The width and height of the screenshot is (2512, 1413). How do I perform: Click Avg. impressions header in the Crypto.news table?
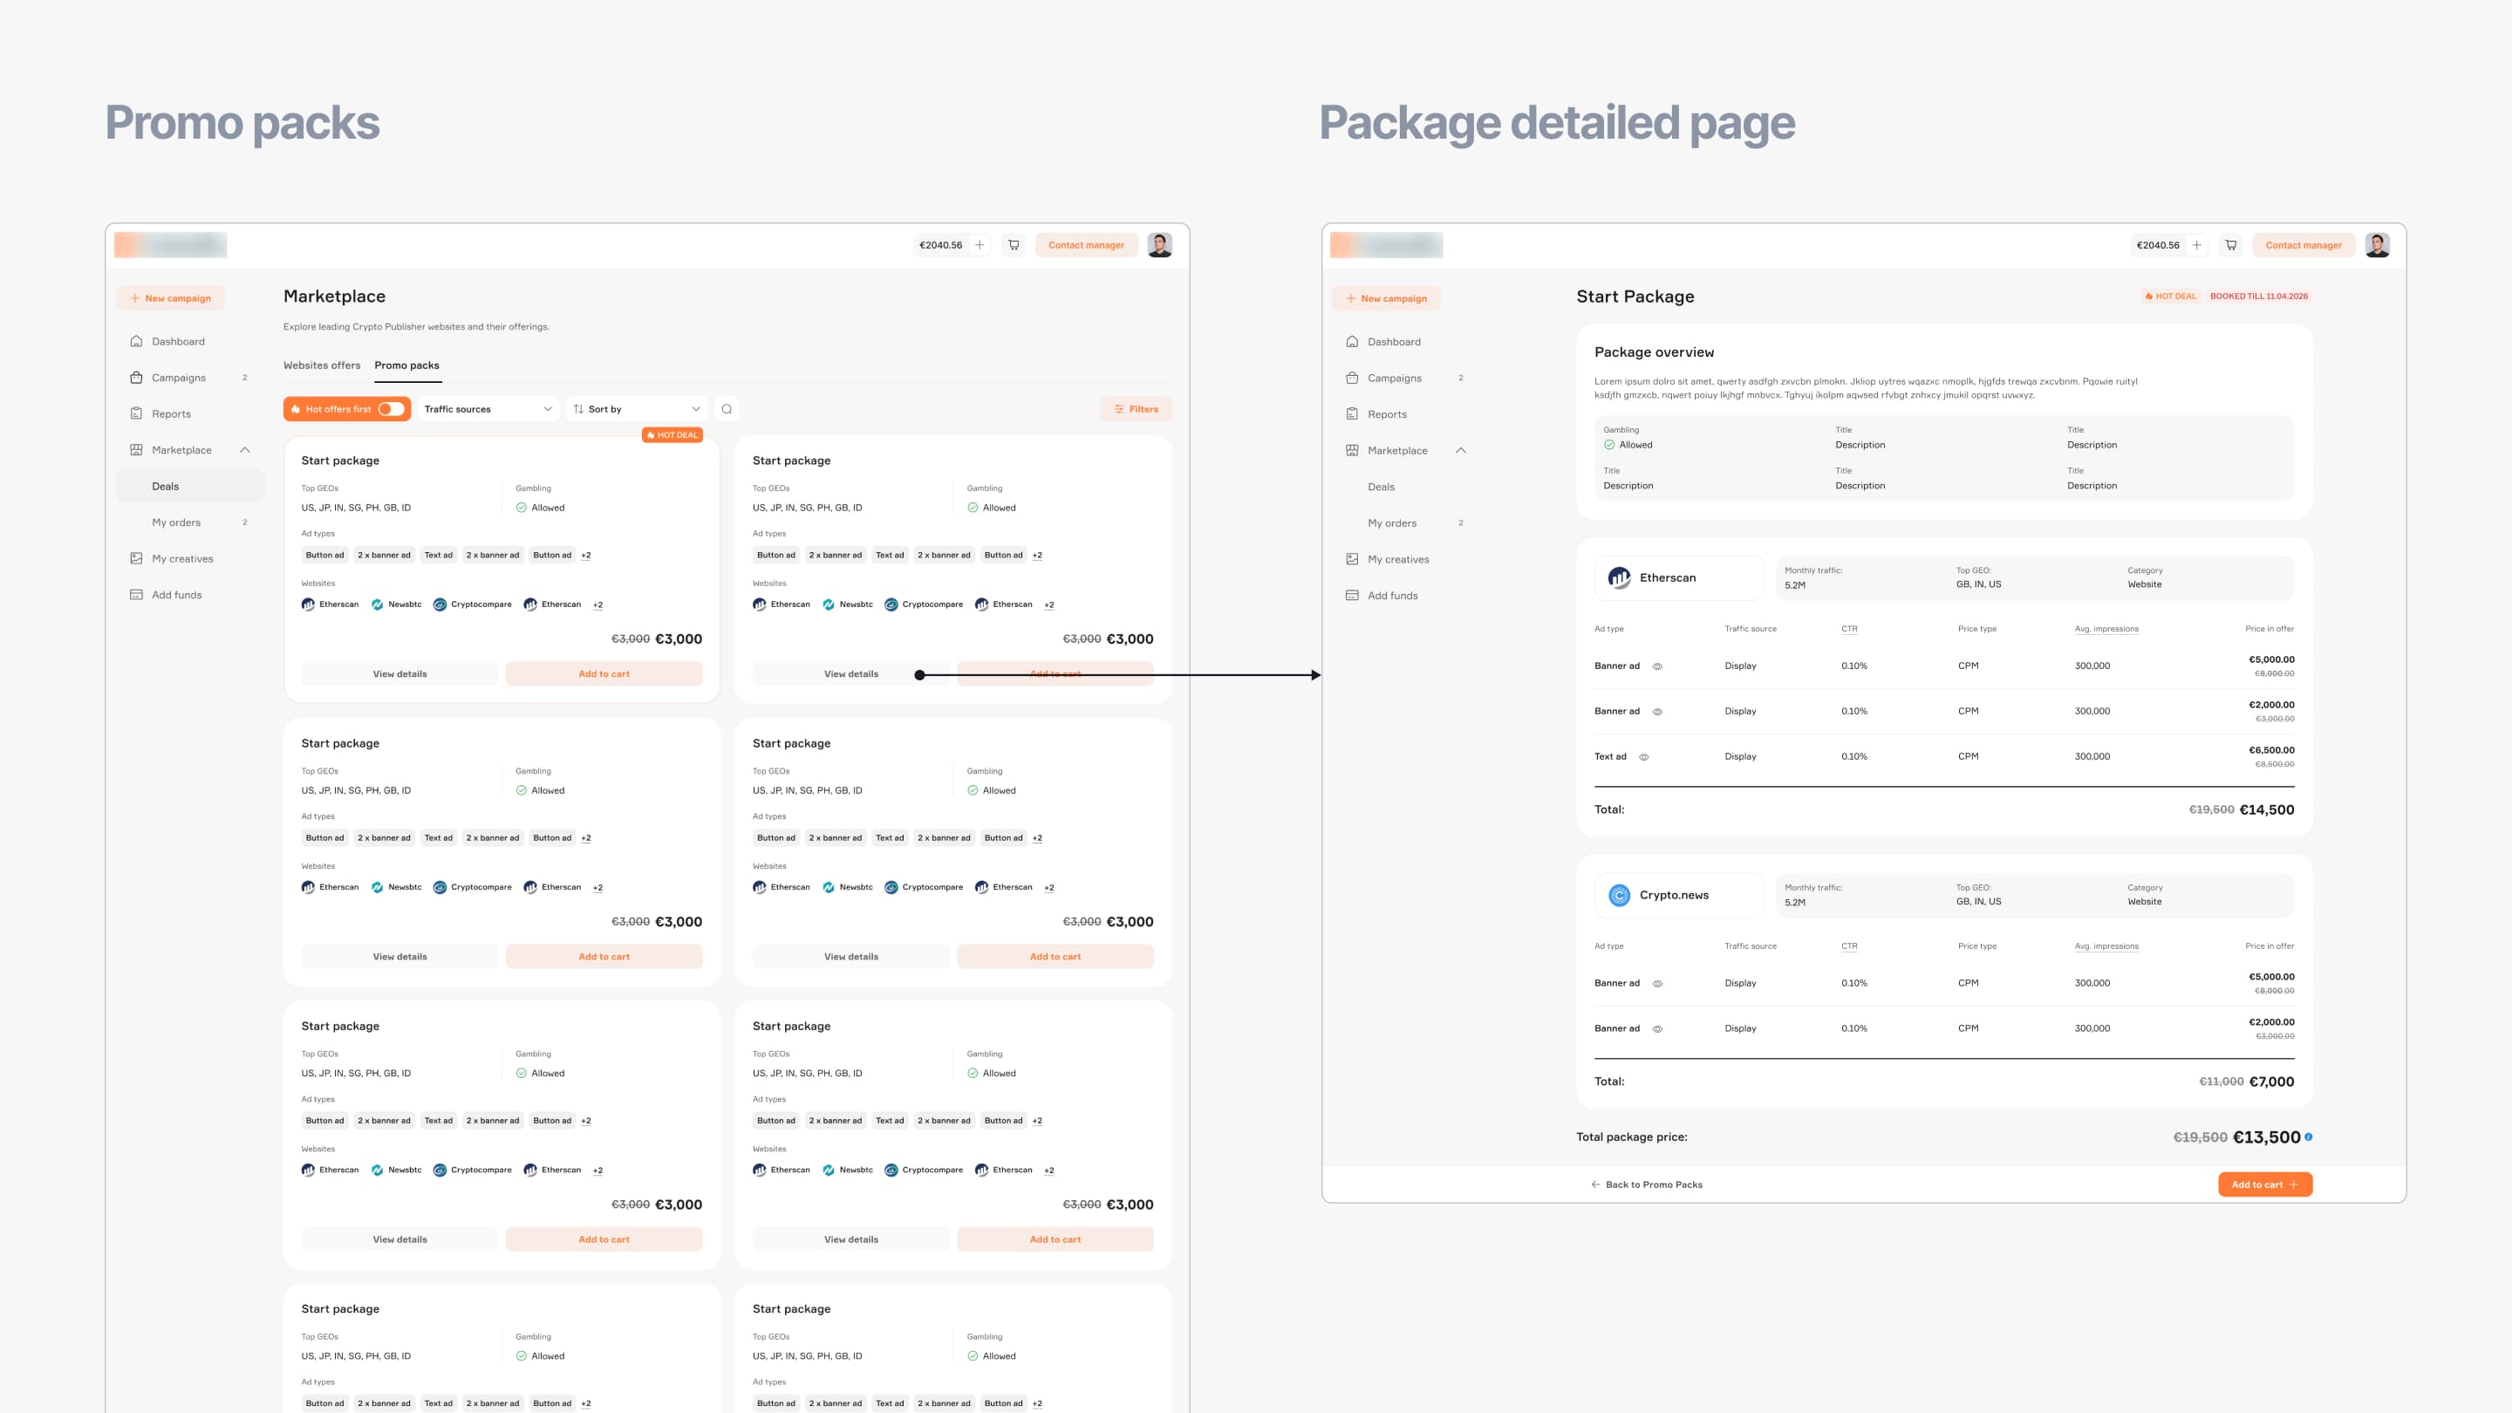tap(2106, 945)
